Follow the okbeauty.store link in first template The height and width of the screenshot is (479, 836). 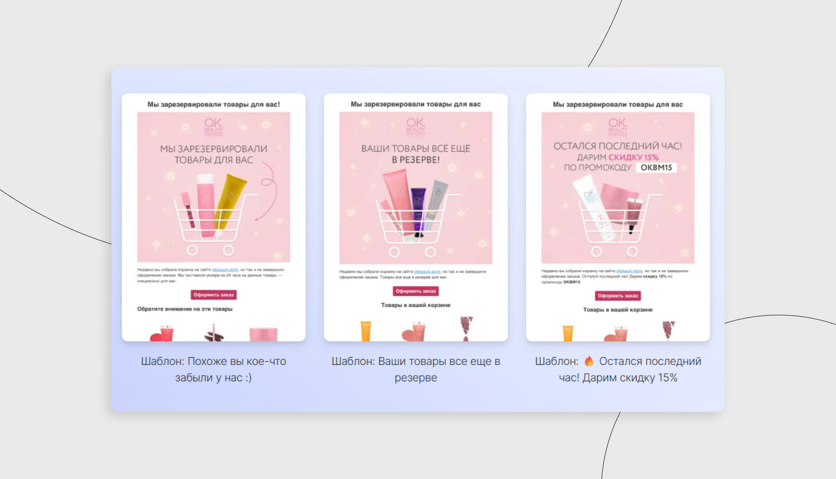coord(225,269)
